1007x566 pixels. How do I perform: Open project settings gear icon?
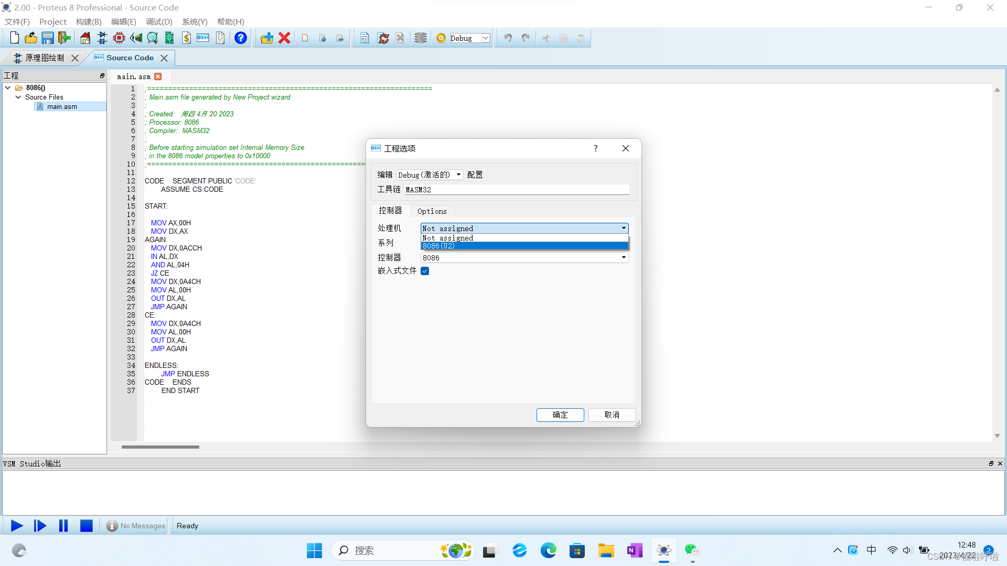tap(441, 38)
